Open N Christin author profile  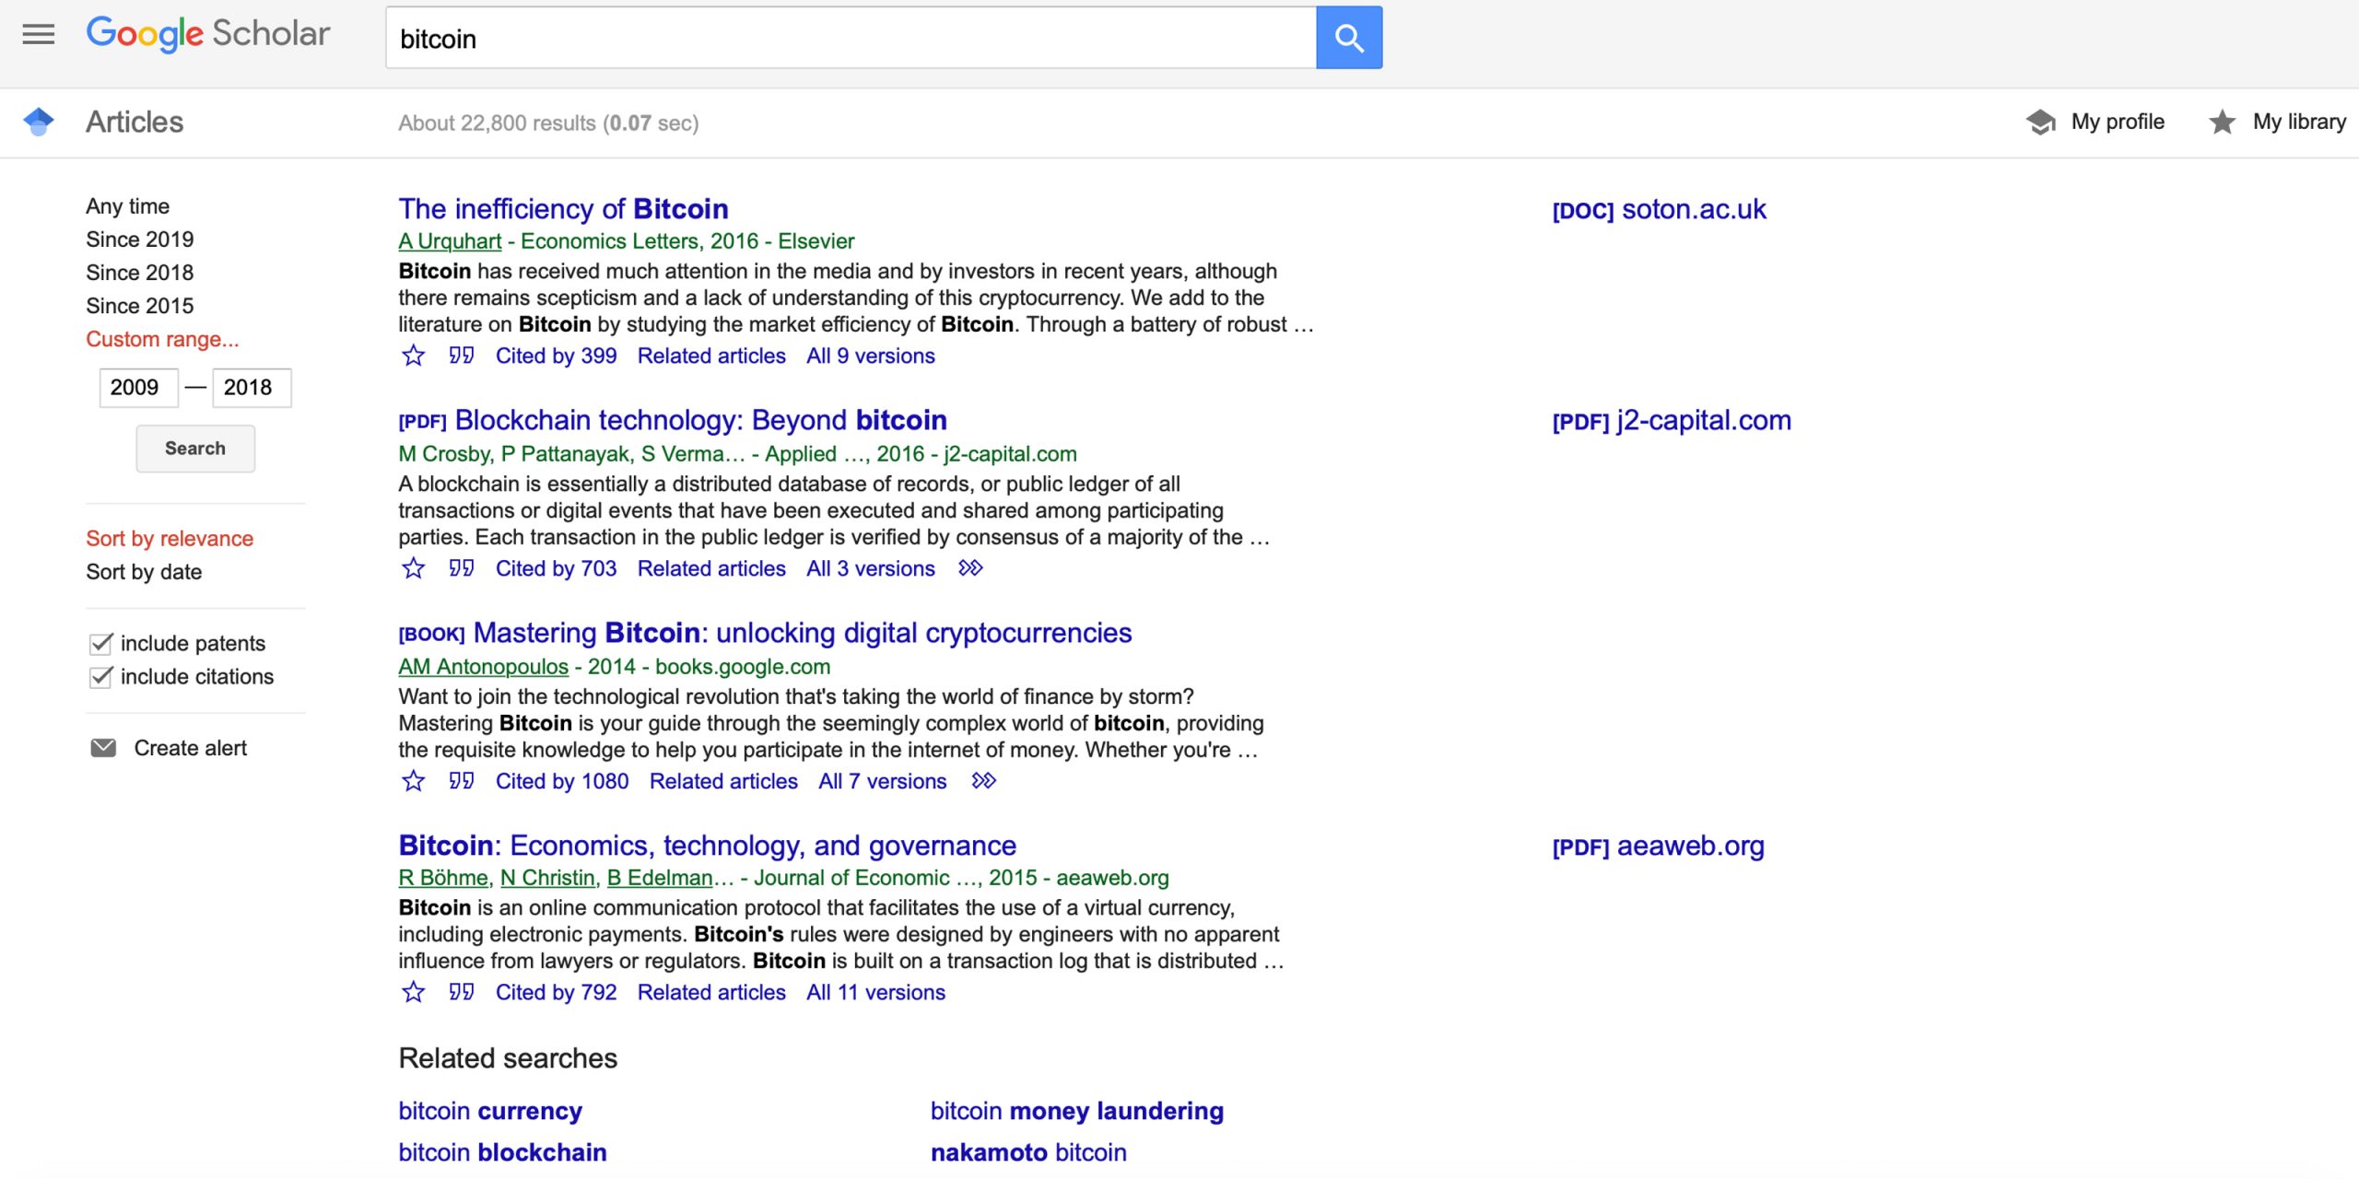(547, 878)
